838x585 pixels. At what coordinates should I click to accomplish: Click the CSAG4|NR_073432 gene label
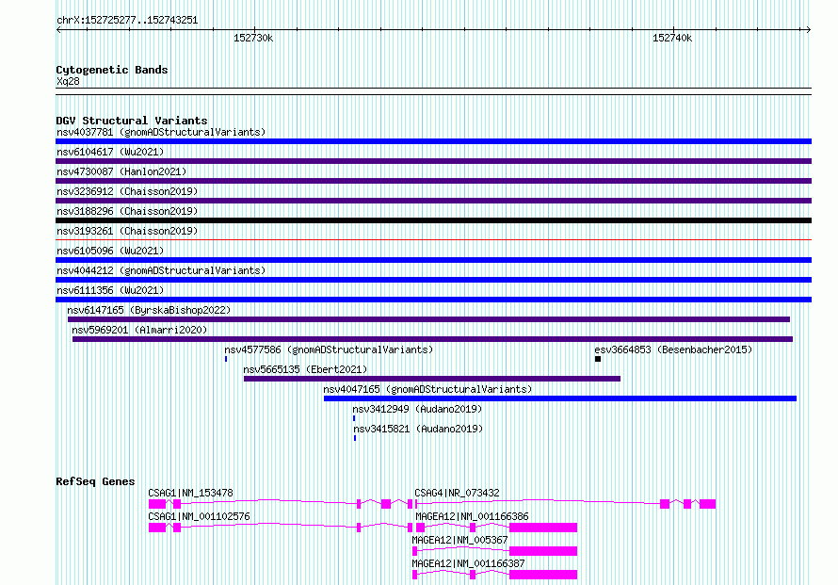click(457, 493)
